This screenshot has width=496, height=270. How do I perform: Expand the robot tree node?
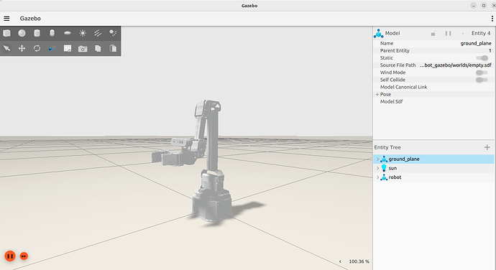[377, 177]
